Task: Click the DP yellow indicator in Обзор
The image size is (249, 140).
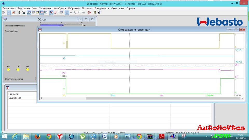Action: [x=18, y=69]
